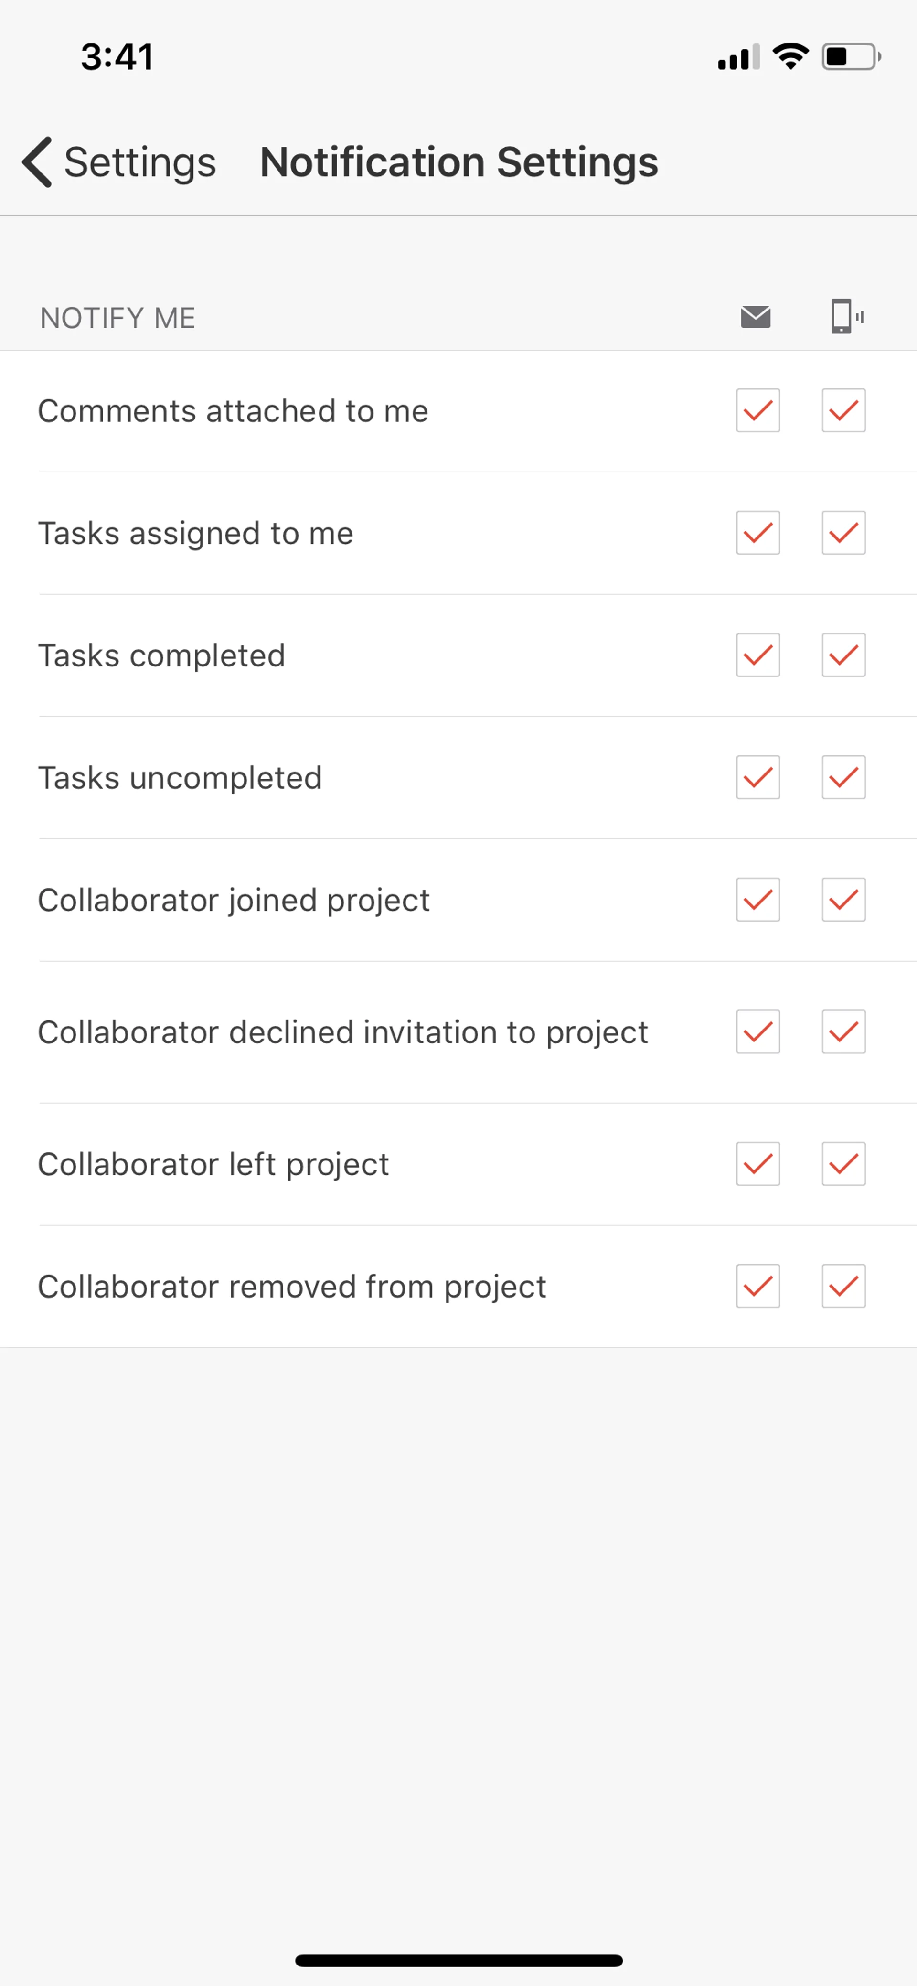Tap the email envelope column icon
The width and height of the screenshot is (917, 1986).
[x=755, y=316]
